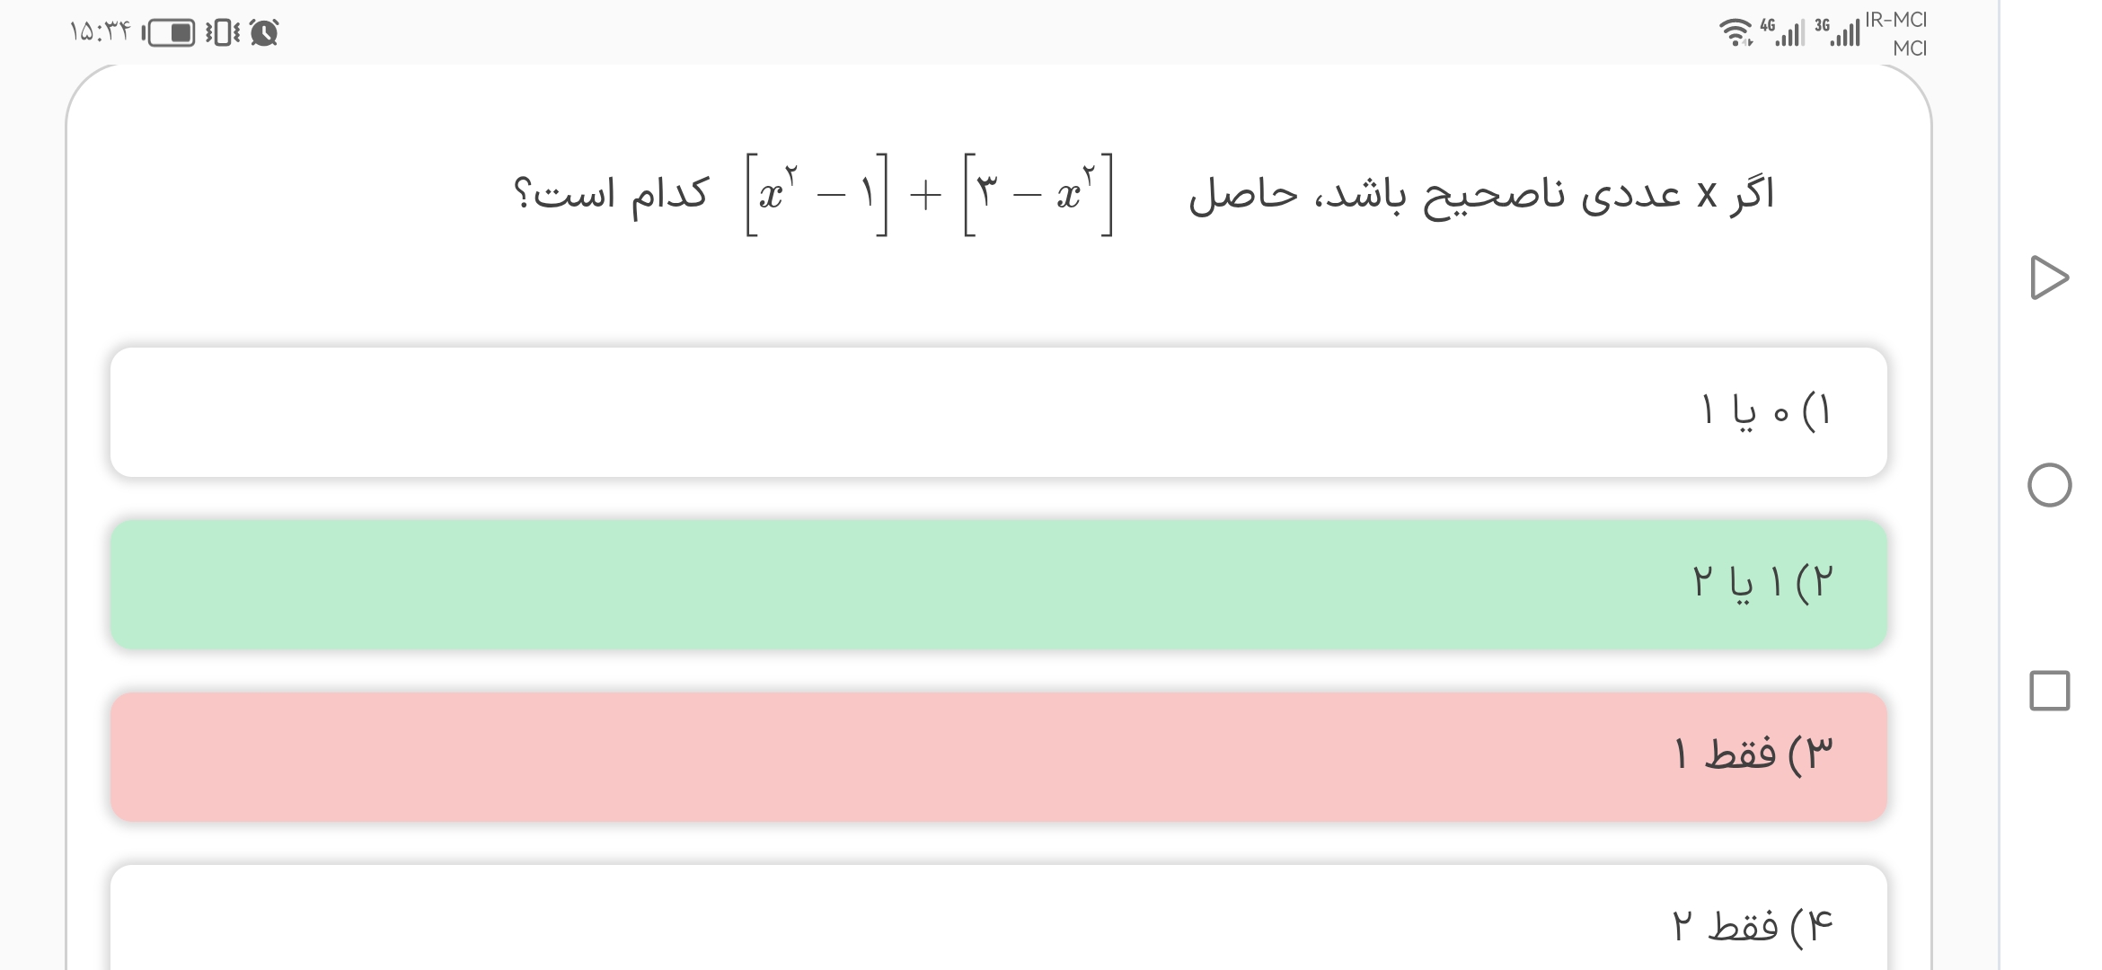The width and height of the screenshot is (2102, 970).
Task: Tap the status bar clock showing ۱۵:۳۴
Action: (100, 33)
